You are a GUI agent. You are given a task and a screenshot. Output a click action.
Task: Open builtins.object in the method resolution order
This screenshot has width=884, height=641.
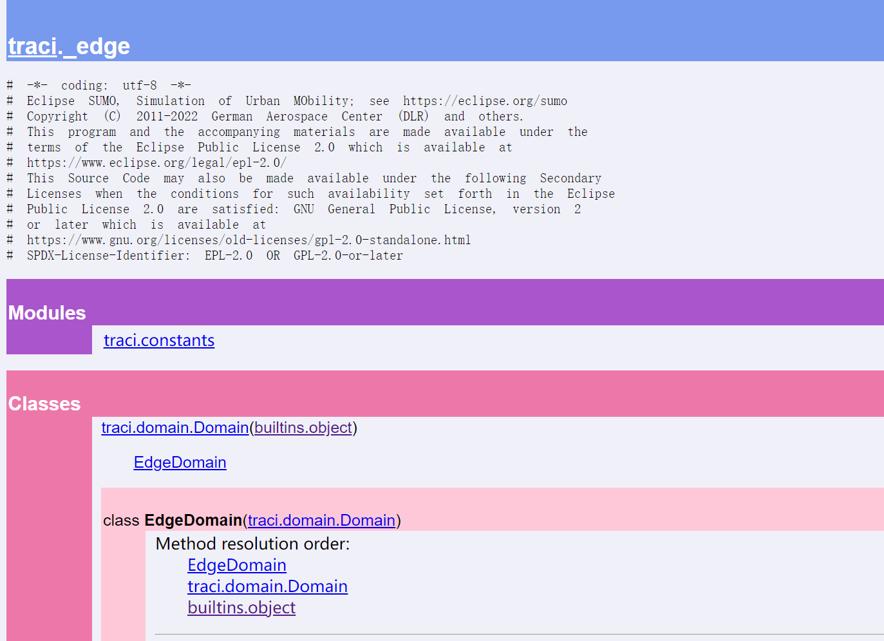click(x=241, y=608)
